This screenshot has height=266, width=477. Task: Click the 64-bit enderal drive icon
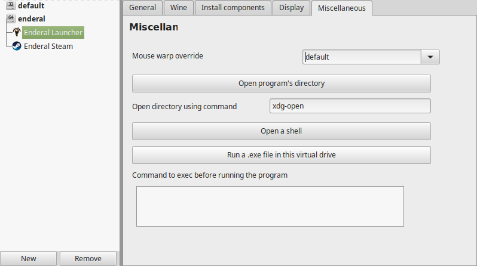(x=11, y=18)
